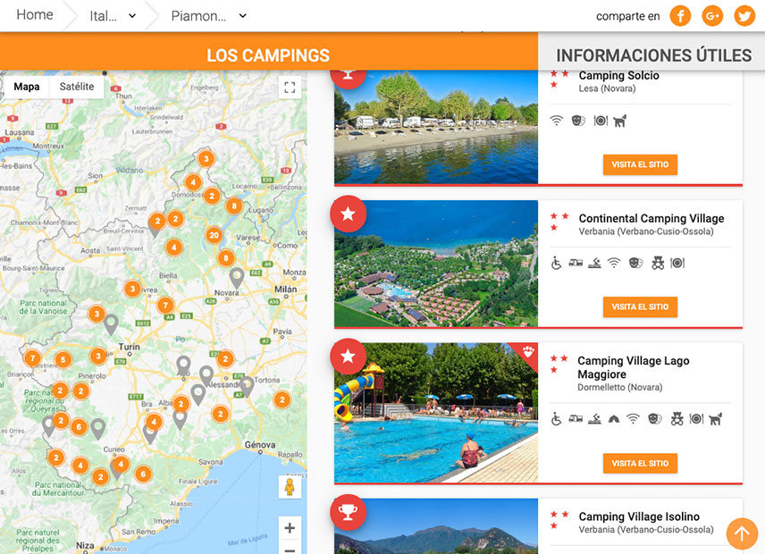Viewport: 765px width, 554px height.
Task: Share the page on Google Plus
Action: point(712,16)
